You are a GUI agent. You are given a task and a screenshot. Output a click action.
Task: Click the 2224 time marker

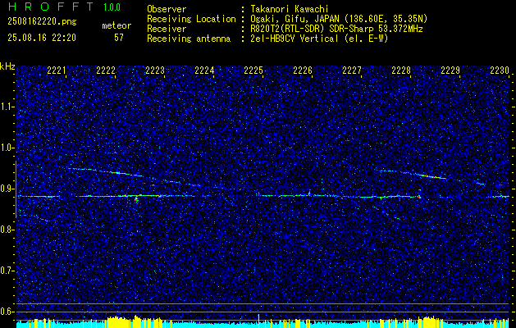tap(204, 71)
